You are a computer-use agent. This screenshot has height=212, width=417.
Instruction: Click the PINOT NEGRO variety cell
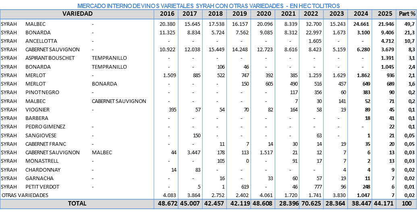41,92
